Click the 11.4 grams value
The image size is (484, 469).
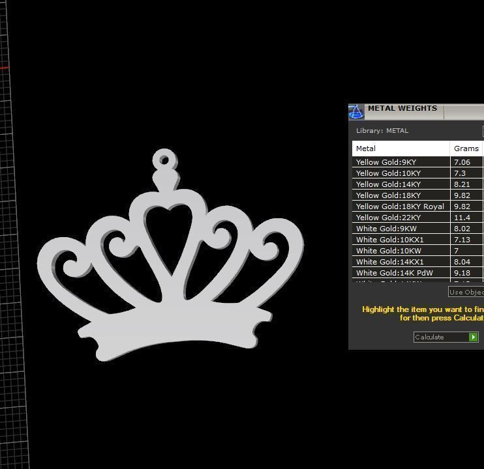[462, 218]
